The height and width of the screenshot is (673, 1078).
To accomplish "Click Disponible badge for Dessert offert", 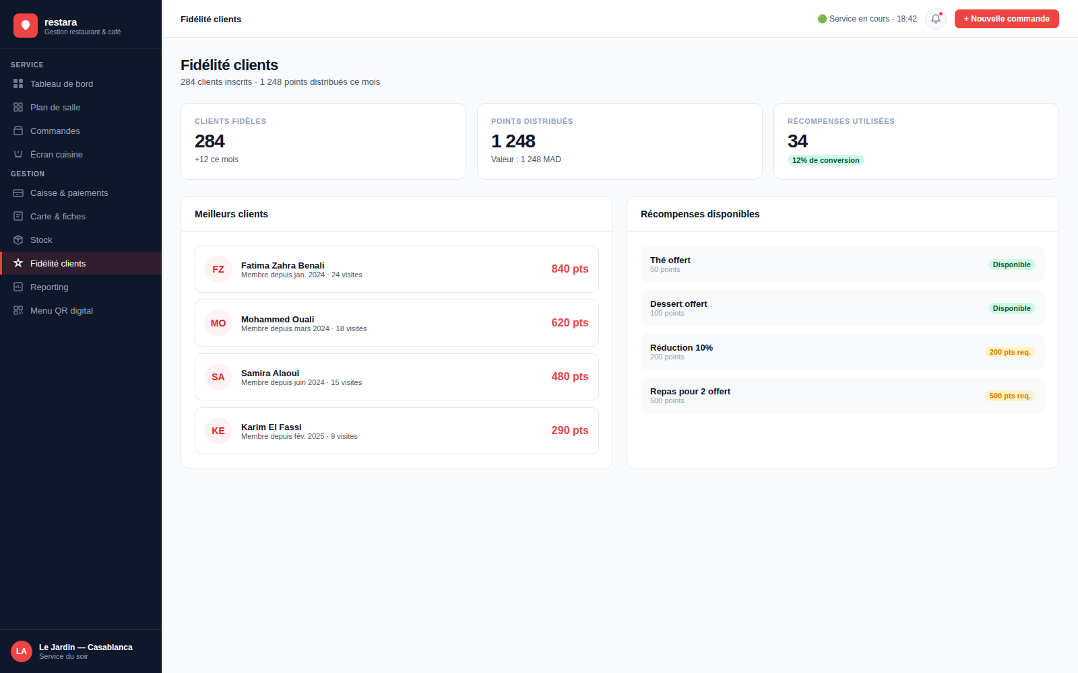I will (x=1011, y=308).
